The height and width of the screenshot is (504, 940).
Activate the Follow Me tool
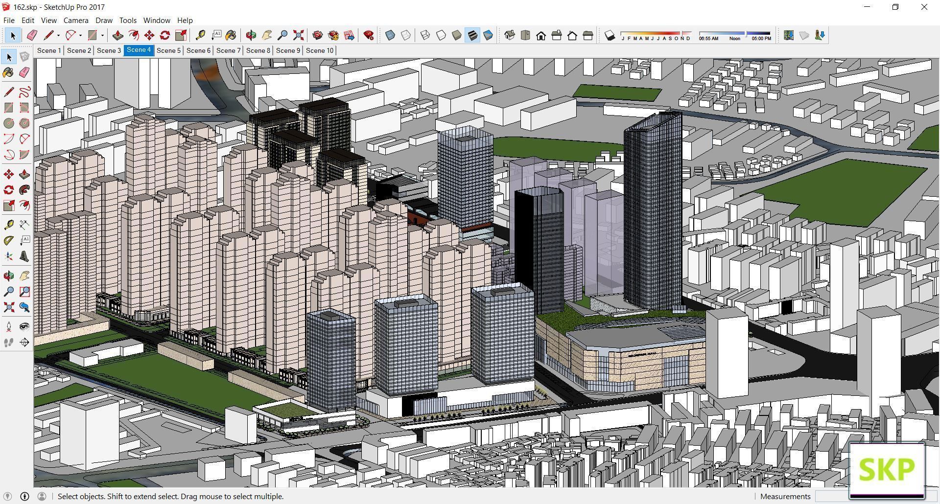pyautogui.click(x=24, y=190)
